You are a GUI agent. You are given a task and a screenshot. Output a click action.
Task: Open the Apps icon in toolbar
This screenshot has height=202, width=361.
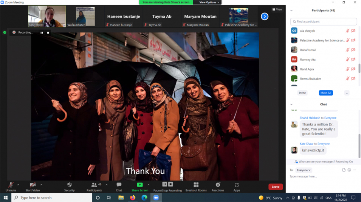(237, 185)
